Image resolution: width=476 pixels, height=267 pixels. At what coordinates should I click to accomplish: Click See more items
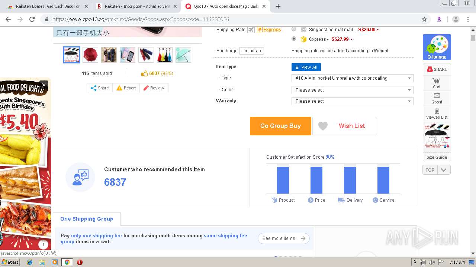click(284, 238)
